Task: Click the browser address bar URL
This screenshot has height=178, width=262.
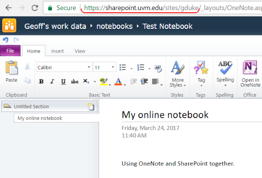Action: pyautogui.click(x=172, y=8)
